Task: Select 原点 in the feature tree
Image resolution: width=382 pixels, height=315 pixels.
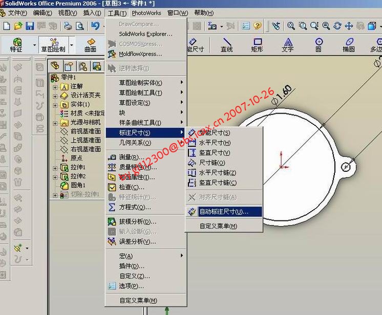Action: 71,158
